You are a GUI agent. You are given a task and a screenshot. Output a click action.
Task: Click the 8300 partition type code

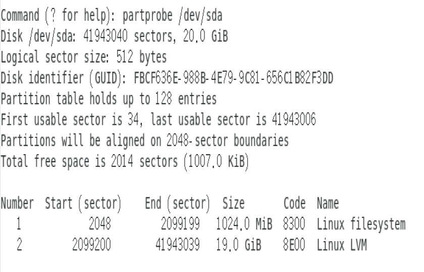coord(295,225)
